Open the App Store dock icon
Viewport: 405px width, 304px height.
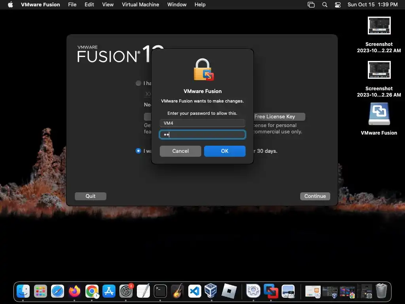pyautogui.click(x=109, y=291)
